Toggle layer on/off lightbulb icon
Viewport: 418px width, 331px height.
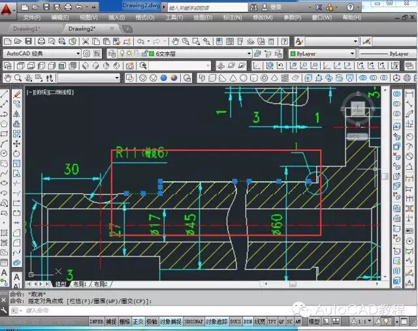(122, 54)
